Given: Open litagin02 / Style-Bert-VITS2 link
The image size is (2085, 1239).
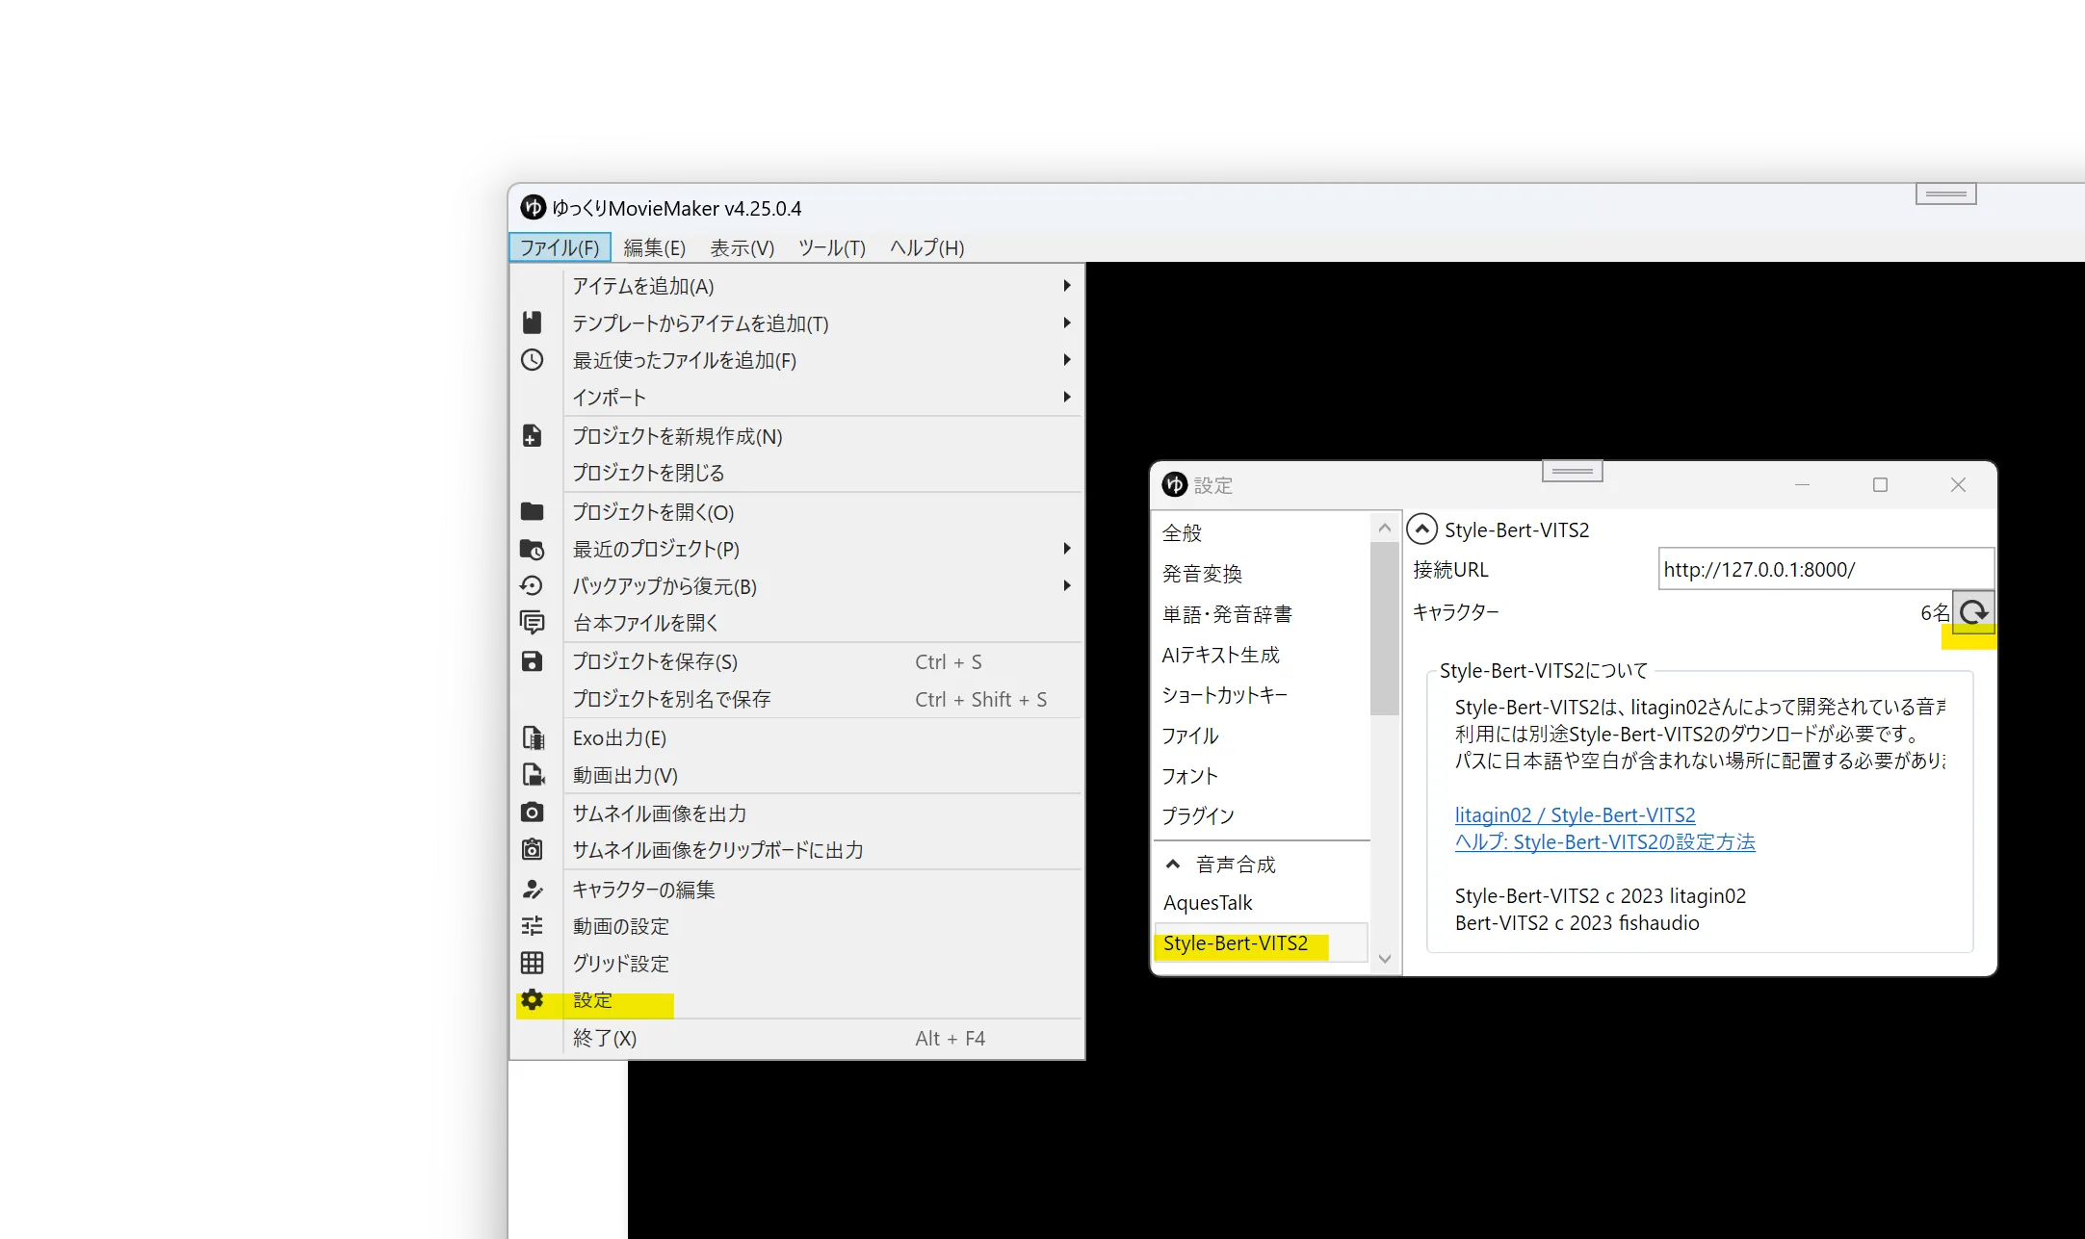Looking at the screenshot, I should (x=1576, y=814).
